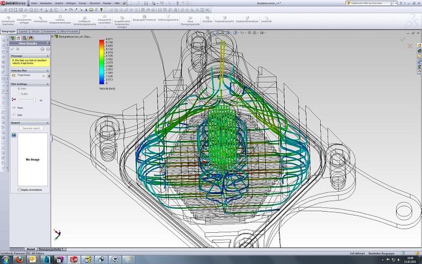The height and width of the screenshot is (264, 422).
Task: Select the Inlet radio button
Action: [x=19, y=89]
